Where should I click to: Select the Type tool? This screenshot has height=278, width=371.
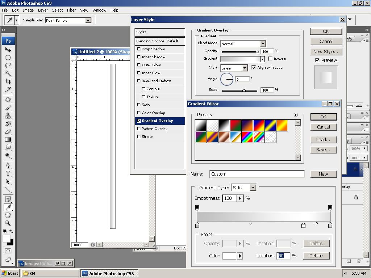click(8, 173)
